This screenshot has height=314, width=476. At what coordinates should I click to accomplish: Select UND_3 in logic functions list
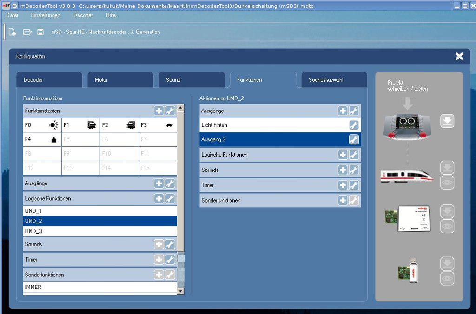point(100,231)
